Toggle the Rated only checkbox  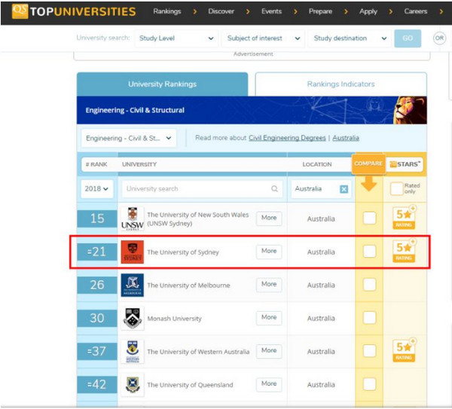(x=396, y=189)
